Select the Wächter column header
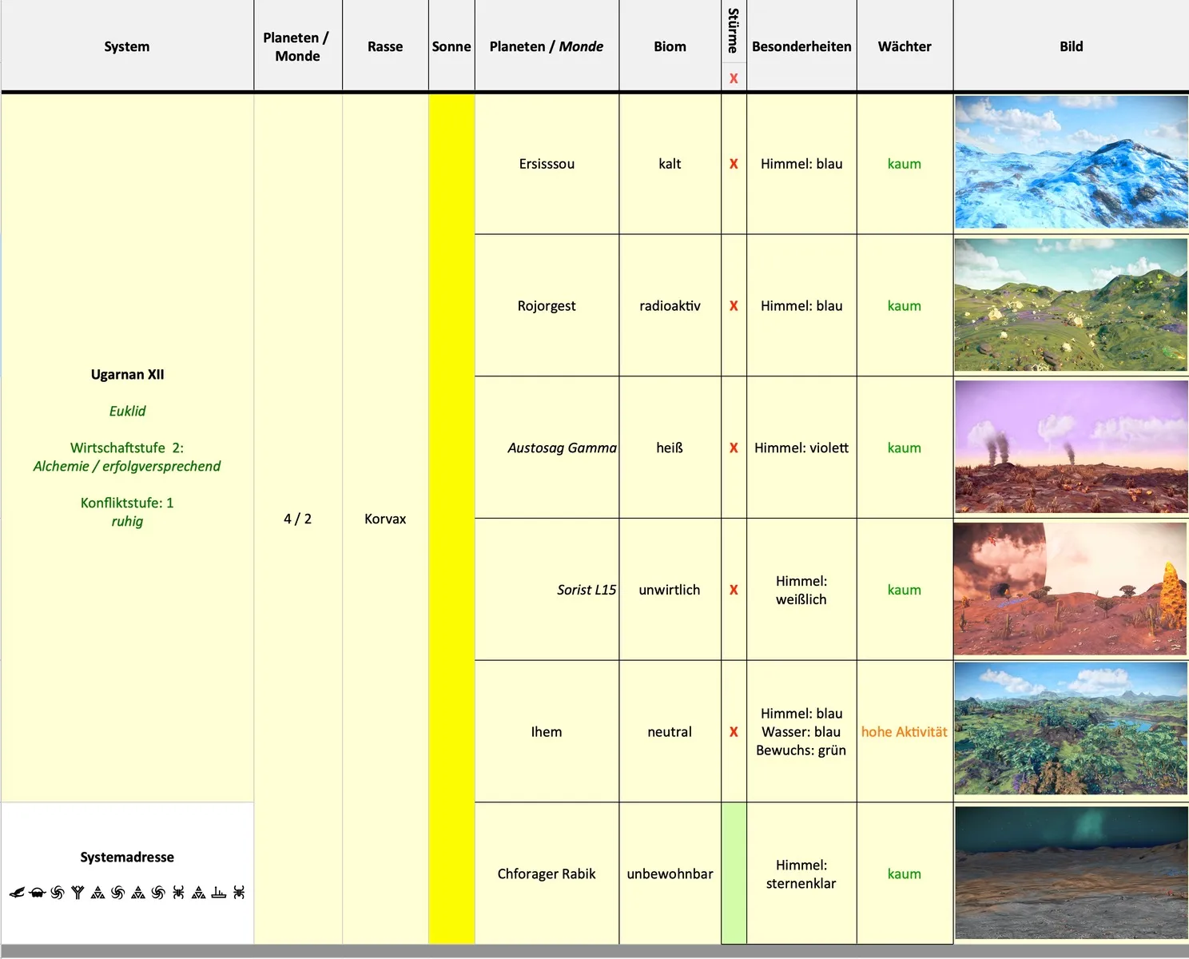 pyautogui.click(x=905, y=46)
